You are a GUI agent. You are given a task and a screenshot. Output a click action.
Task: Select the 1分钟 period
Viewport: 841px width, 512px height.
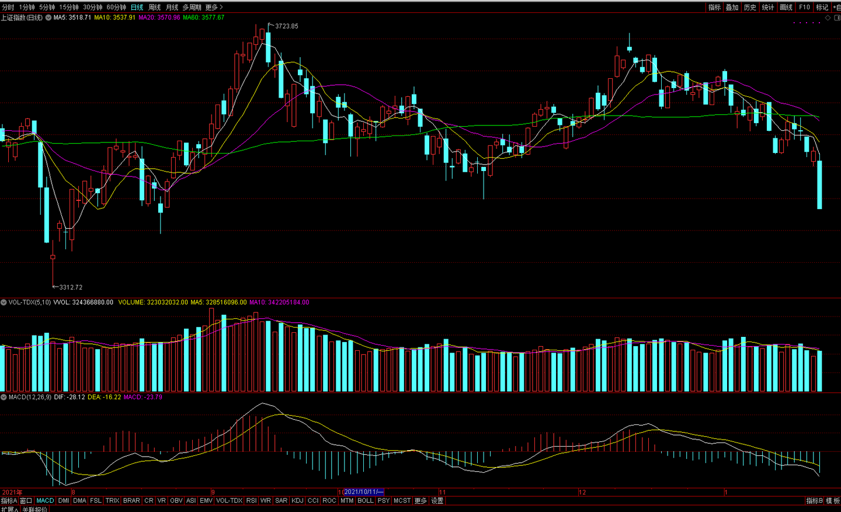click(x=27, y=8)
